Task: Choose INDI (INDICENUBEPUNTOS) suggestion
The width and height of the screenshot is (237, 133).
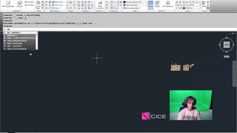Action: pyautogui.click(x=19, y=38)
